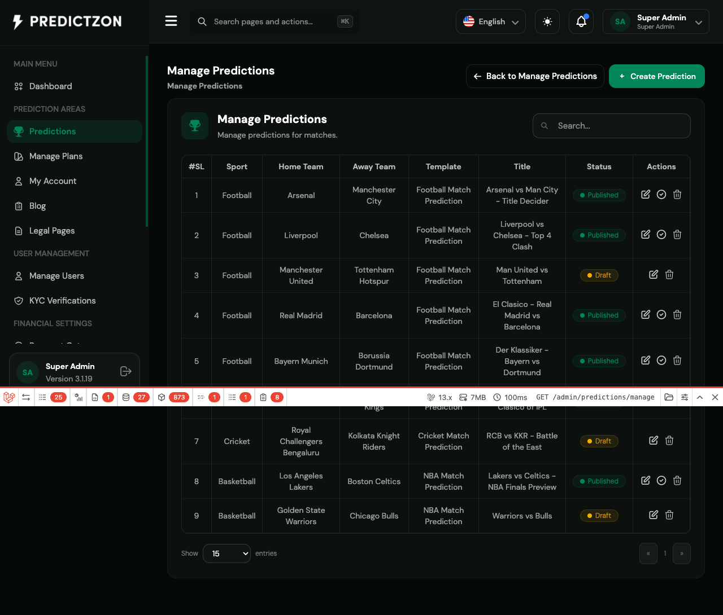Edit the RCB vs KKR draft

pos(654,441)
